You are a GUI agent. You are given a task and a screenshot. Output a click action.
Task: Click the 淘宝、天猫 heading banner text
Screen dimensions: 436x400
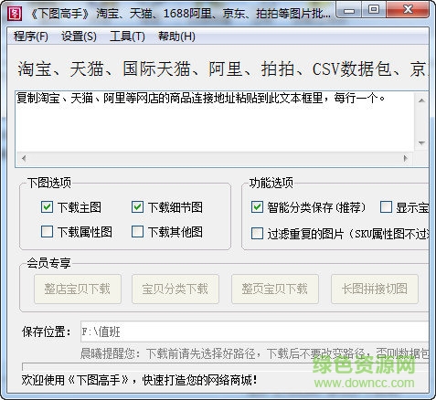click(x=223, y=68)
